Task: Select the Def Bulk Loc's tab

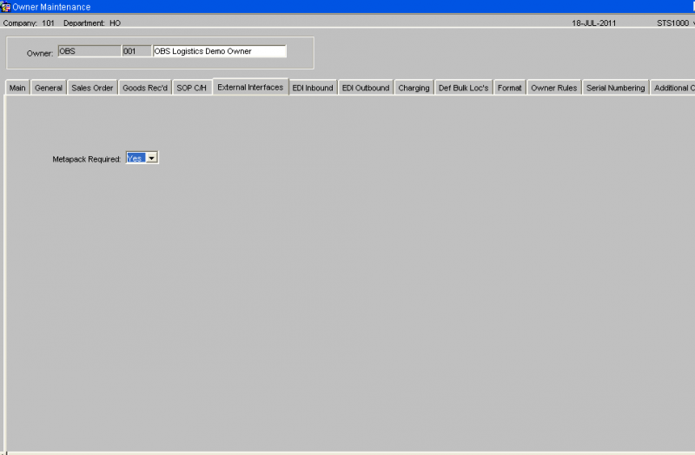Action: 463,88
